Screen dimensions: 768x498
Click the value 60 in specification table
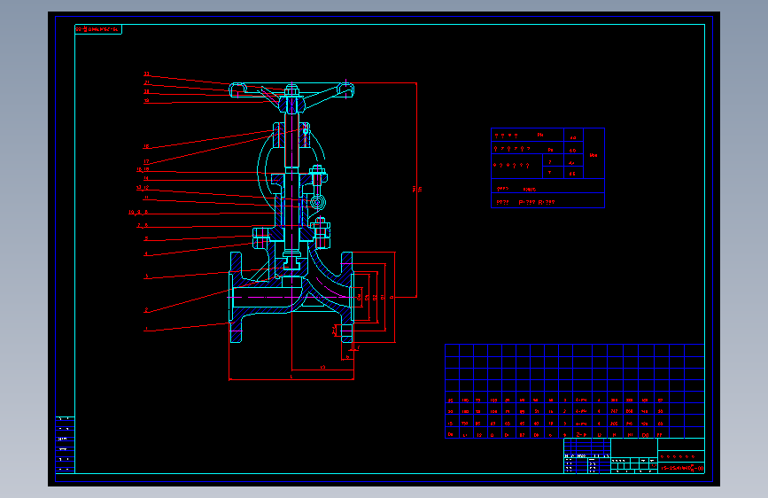572,151
